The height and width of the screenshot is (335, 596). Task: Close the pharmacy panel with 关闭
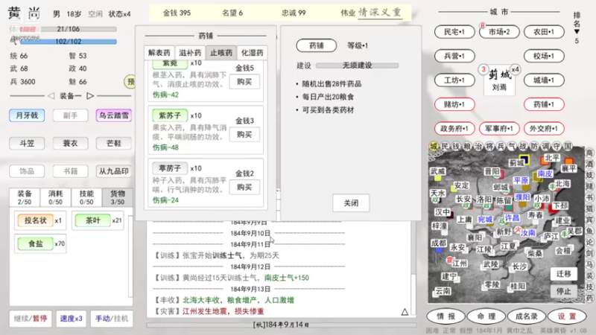click(351, 203)
